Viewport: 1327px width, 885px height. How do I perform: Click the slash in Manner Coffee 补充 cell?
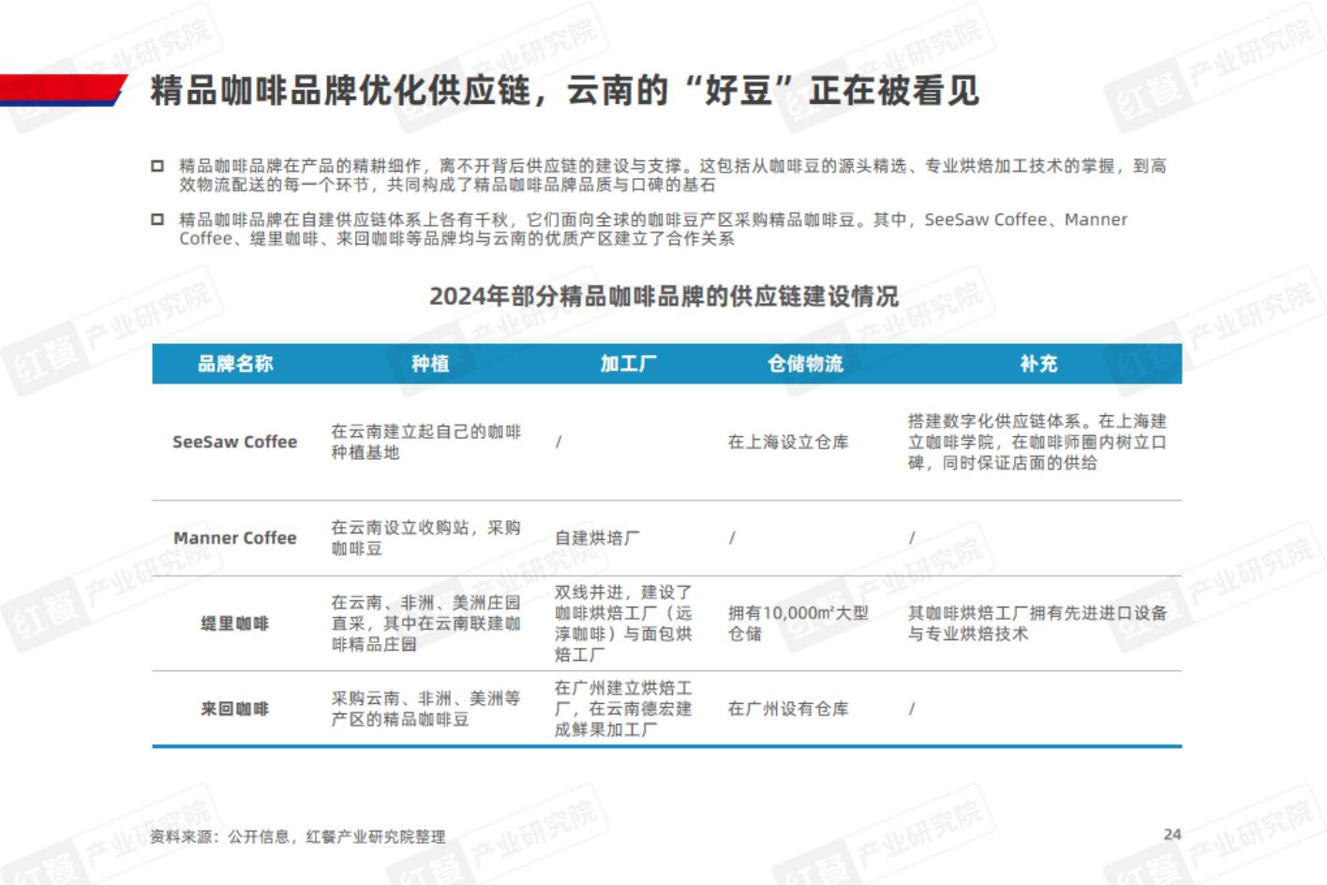click(x=911, y=538)
